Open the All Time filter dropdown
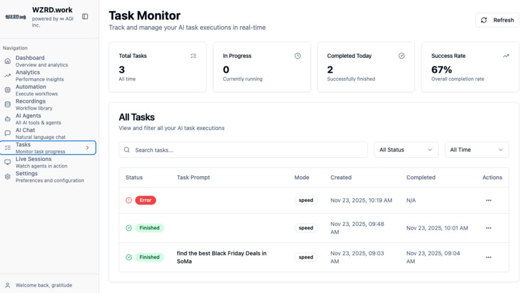This screenshot has height=293, width=524. tap(477, 149)
